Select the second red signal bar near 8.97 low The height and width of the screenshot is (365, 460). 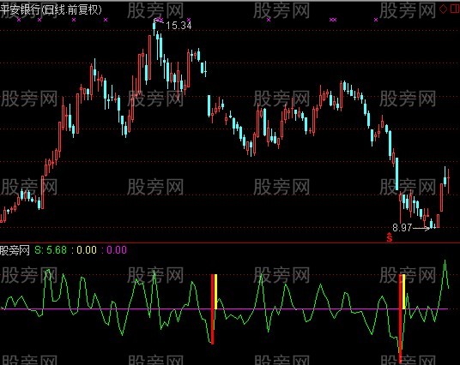pyautogui.click(x=400, y=318)
